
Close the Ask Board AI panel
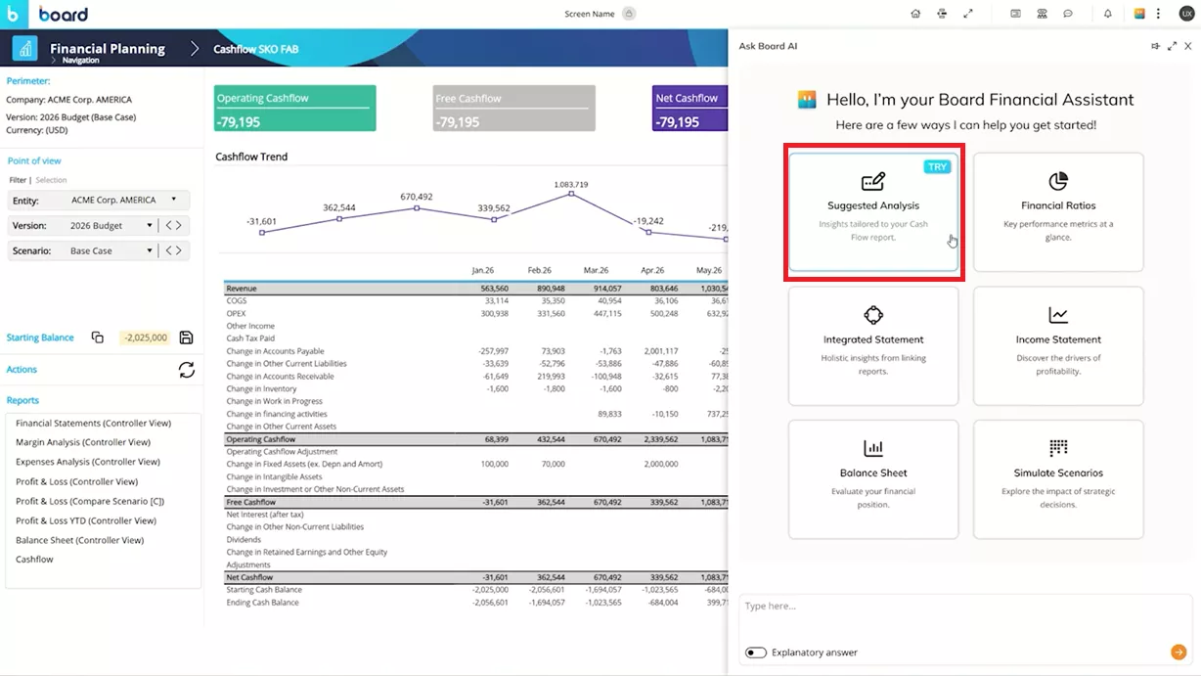click(1188, 46)
